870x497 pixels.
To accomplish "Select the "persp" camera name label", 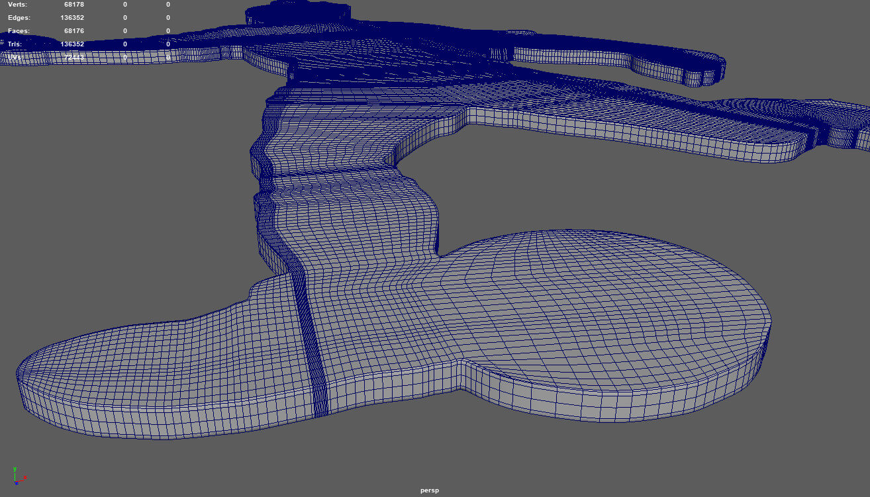I will (429, 490).
